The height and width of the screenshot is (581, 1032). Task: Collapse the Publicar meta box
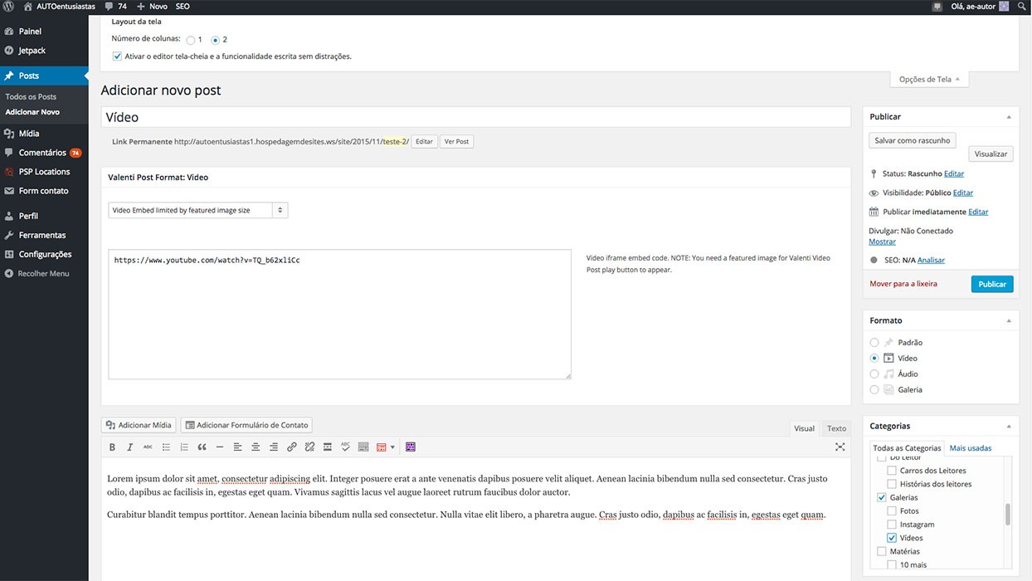[x=1009, y=117]
